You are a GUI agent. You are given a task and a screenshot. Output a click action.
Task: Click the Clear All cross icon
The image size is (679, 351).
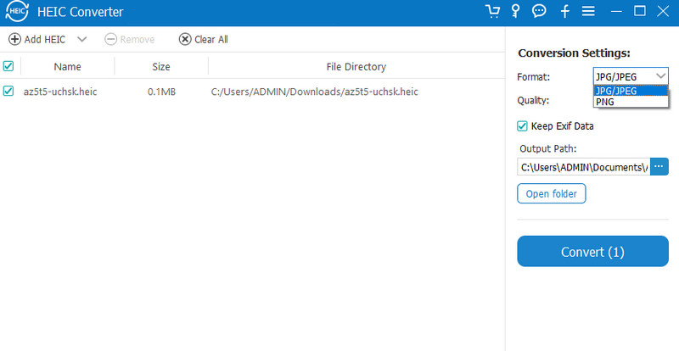pos(185,39)
